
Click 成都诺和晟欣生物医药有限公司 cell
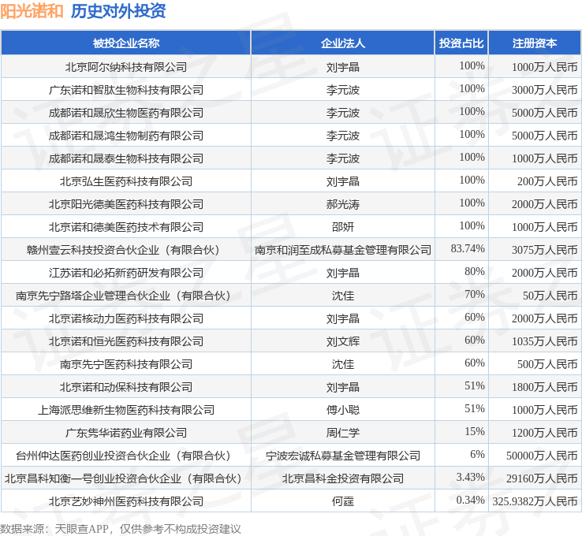[x=126, y=113]
